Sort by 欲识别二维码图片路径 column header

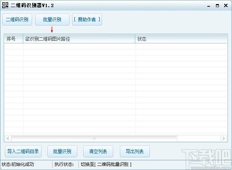79,39
